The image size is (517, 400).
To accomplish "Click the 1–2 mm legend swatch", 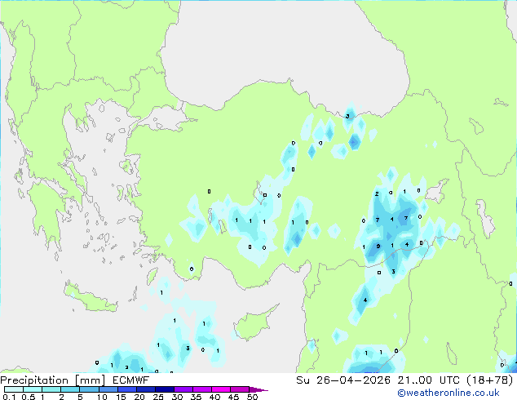I will tap(51, 389).
